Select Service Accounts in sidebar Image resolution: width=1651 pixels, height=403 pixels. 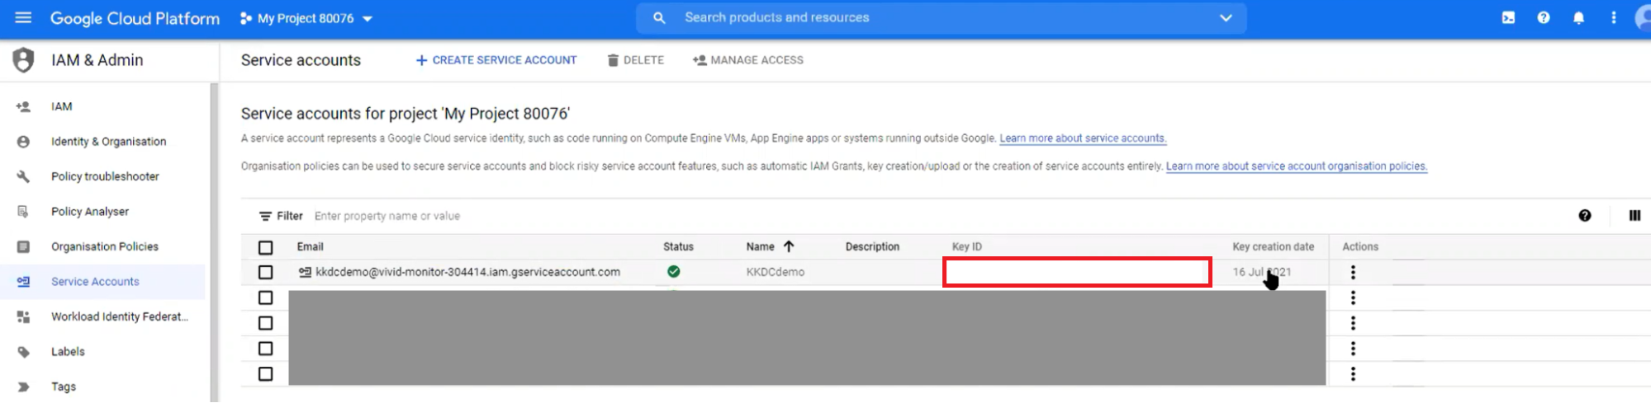click(95, 282)
